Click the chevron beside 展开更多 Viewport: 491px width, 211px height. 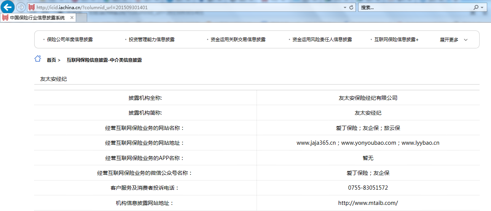click(x=465, y=40)
